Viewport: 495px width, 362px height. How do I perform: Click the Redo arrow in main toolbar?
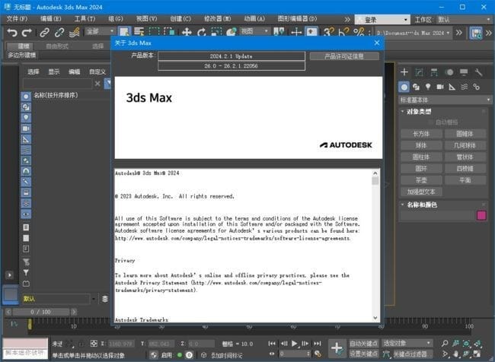27,32
